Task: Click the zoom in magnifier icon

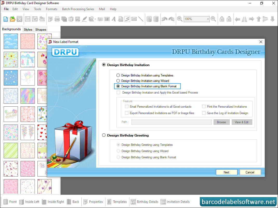Action: coord(180,19)
